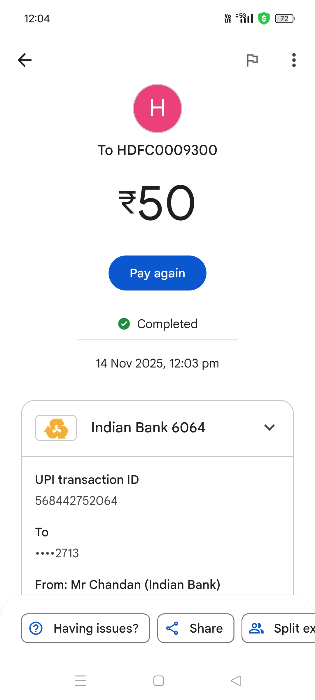The height and width of the screenshot is (700, 315).
Task: Expand the Indian Bank 6064 chevron
Action: tap(269, 428)
